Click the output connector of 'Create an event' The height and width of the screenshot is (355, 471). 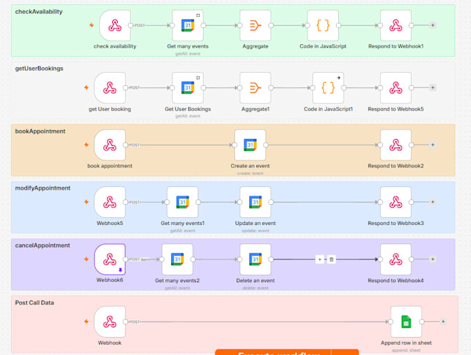point(266,145)
